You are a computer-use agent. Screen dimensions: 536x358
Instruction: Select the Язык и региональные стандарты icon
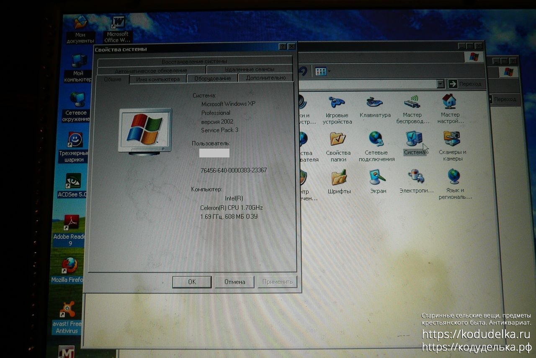coord(454,177)
